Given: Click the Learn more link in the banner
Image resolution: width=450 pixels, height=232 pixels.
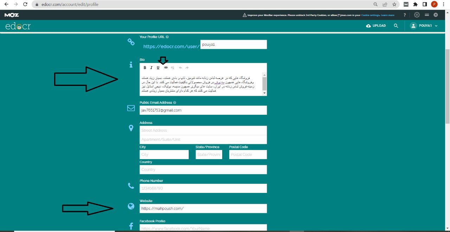Looking at the screenshot, I should 387,15.
